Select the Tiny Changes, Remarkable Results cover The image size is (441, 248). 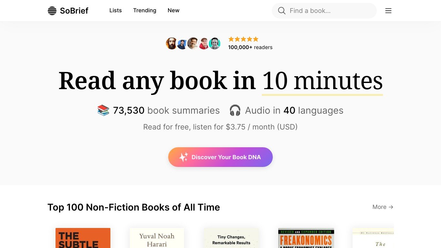[231, 238]
